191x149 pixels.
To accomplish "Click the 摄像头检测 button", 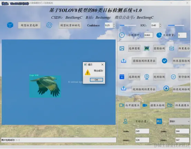I will [x=157, y=105].
